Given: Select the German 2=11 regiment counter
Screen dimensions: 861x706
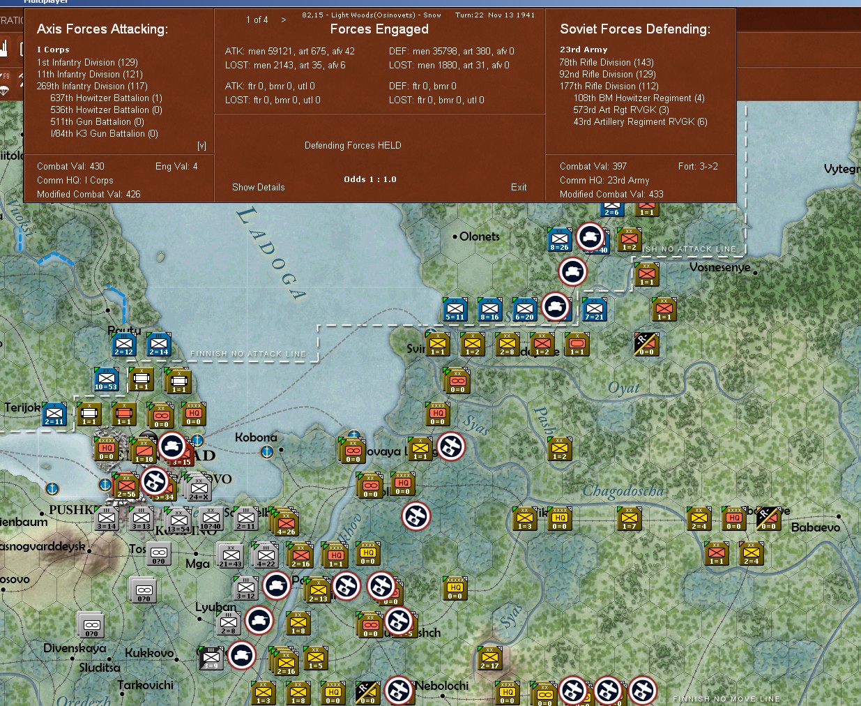Looking at the screenshot, I should pyautogui.click(x=245, y=519).
